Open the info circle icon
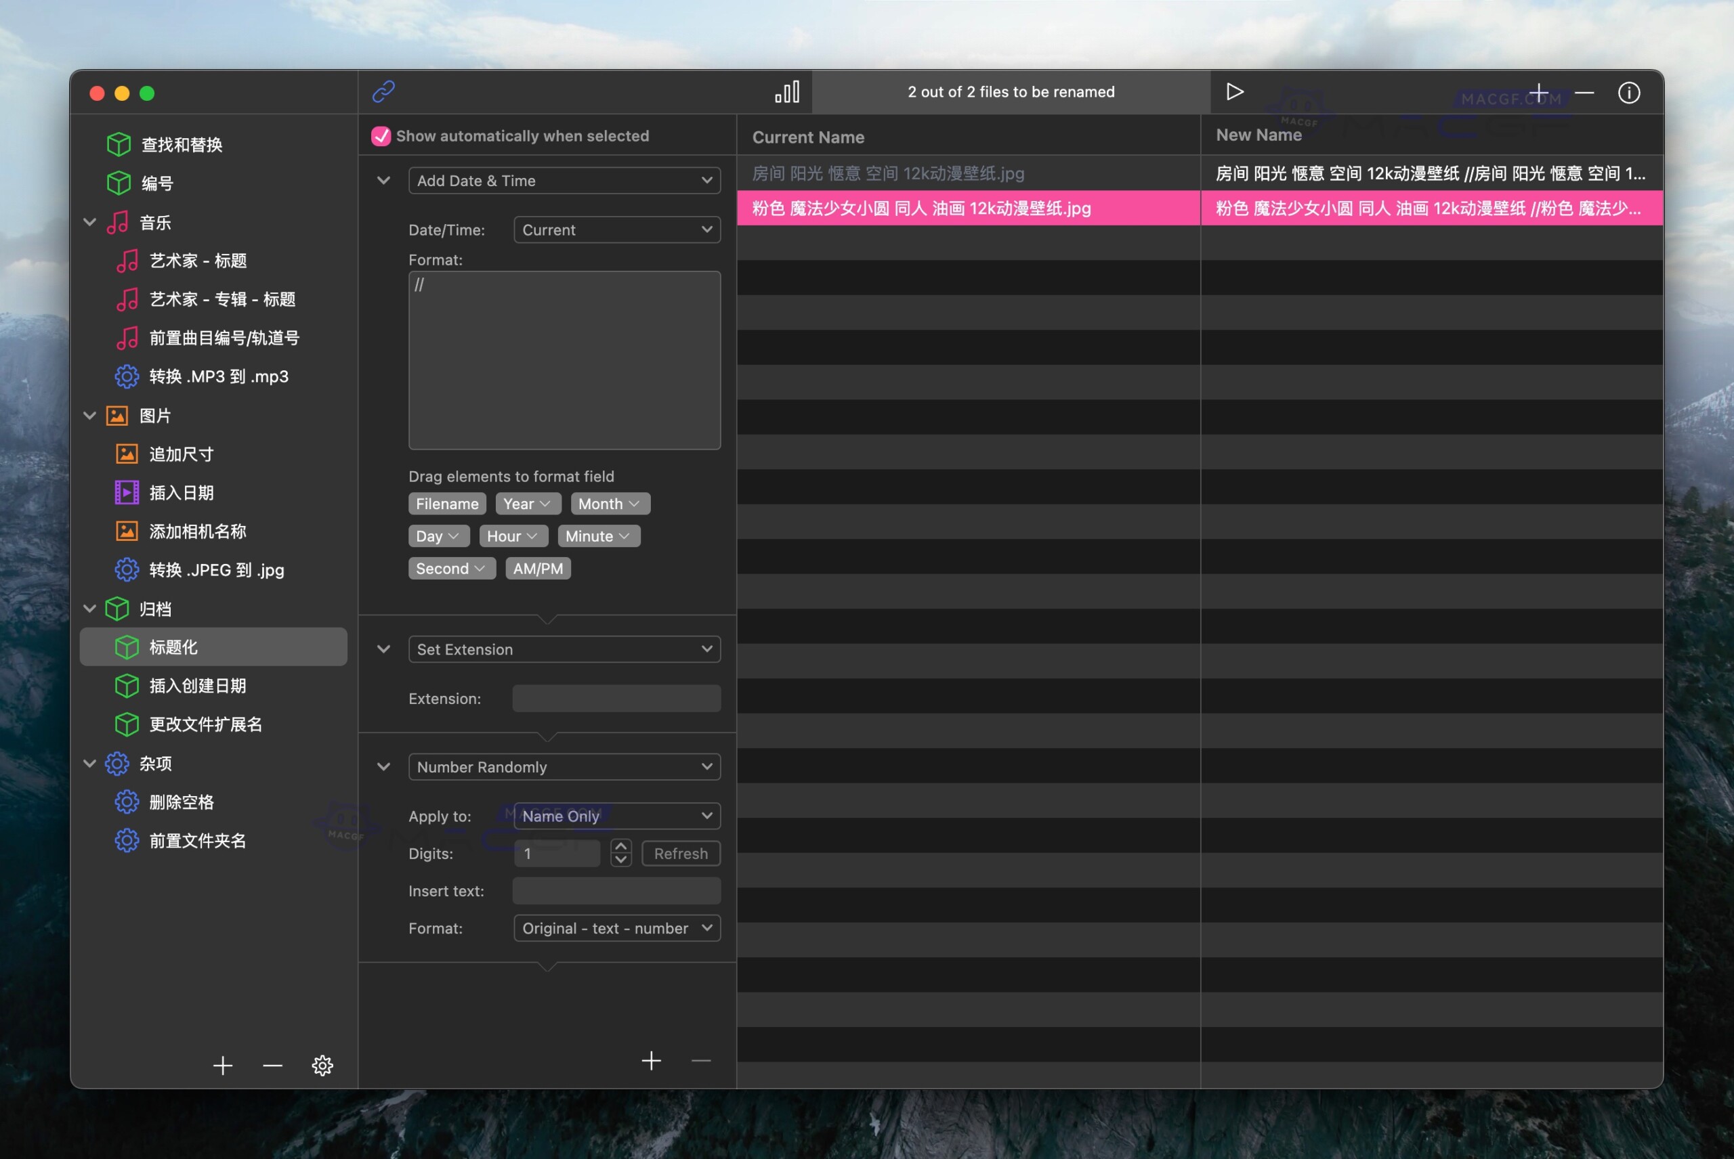Viewport: 1734px width, 1159px height. (x=1628, y=92)
